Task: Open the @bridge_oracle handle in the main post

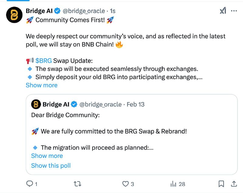Action: (84, 11)
